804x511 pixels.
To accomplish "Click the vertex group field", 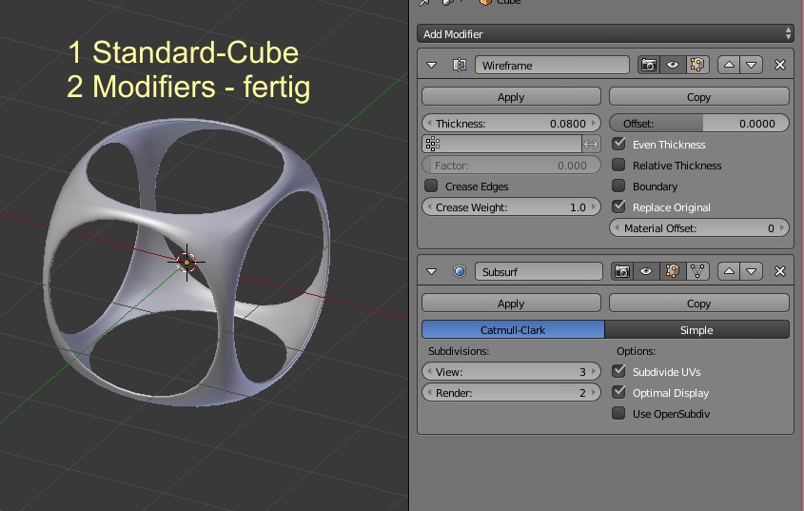I will tap(501, 145).
